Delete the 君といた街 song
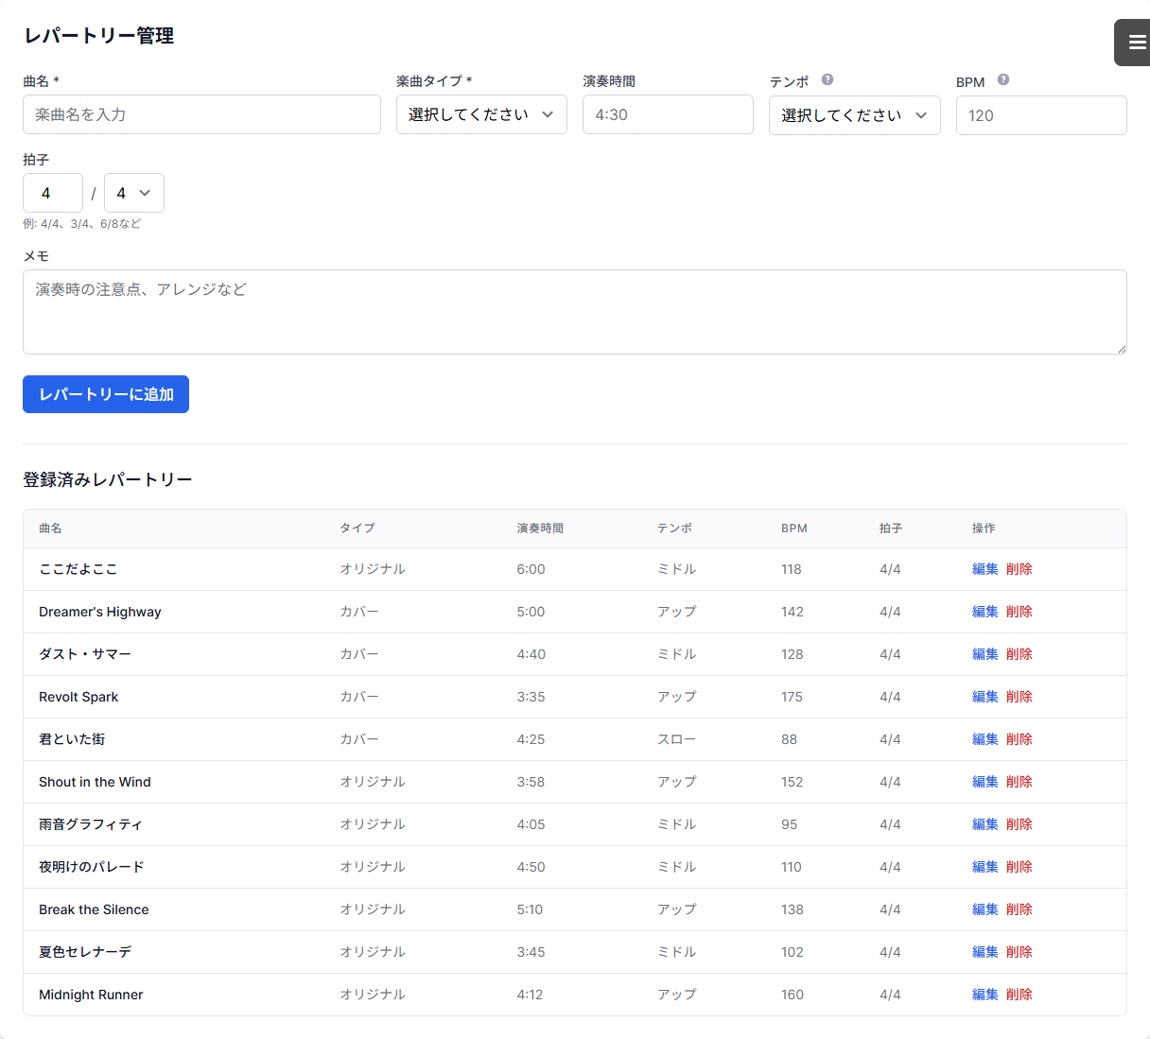Image resolution: width=1150 pixels, height=1039 pixels. coord(1019,739)
